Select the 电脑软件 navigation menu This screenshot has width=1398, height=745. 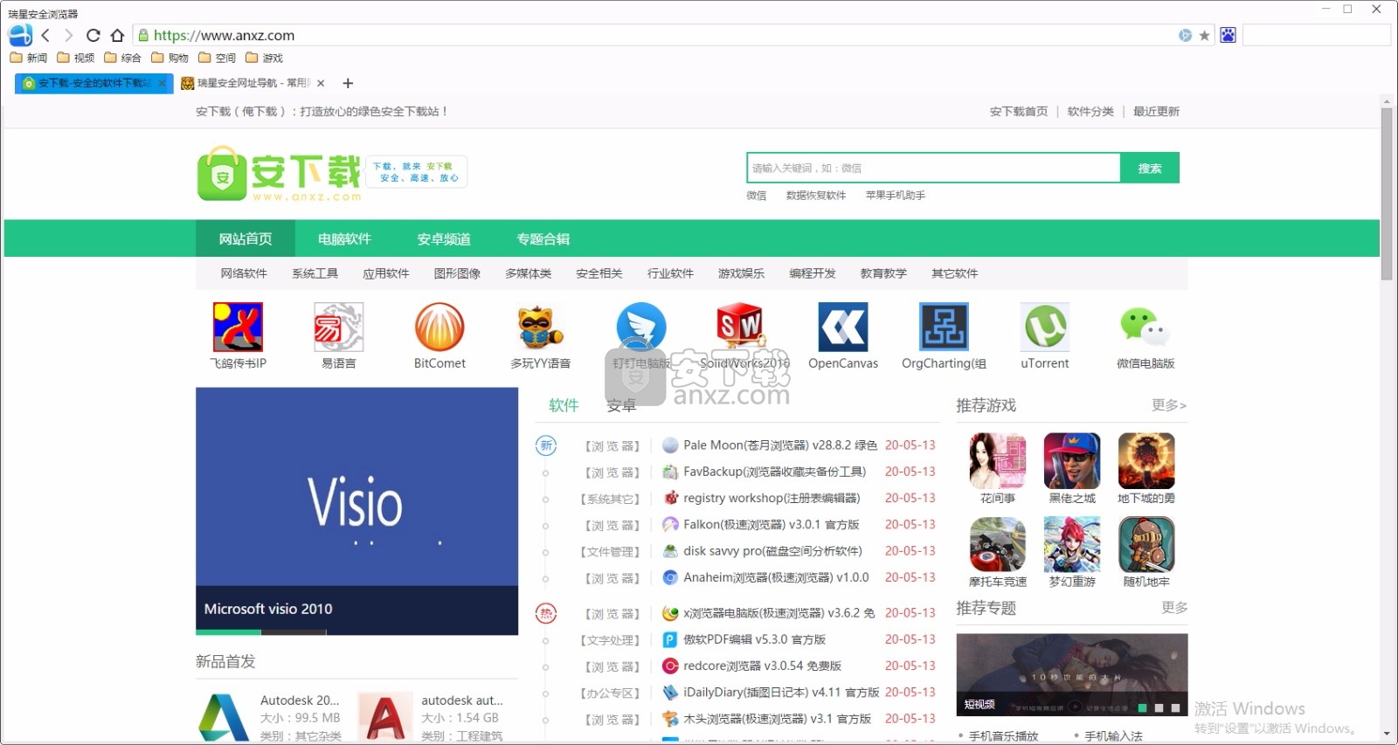pyautogui.click(x=344, y=238)
